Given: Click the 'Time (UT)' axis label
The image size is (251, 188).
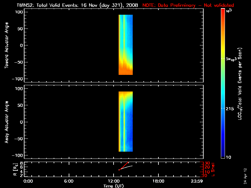Looking at the screenshot, I should (x=114, y=186).
